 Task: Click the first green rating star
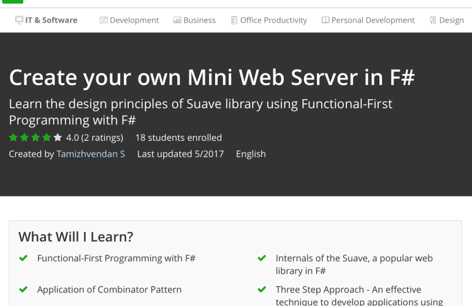pyautogui.click(x=13, y=138)
